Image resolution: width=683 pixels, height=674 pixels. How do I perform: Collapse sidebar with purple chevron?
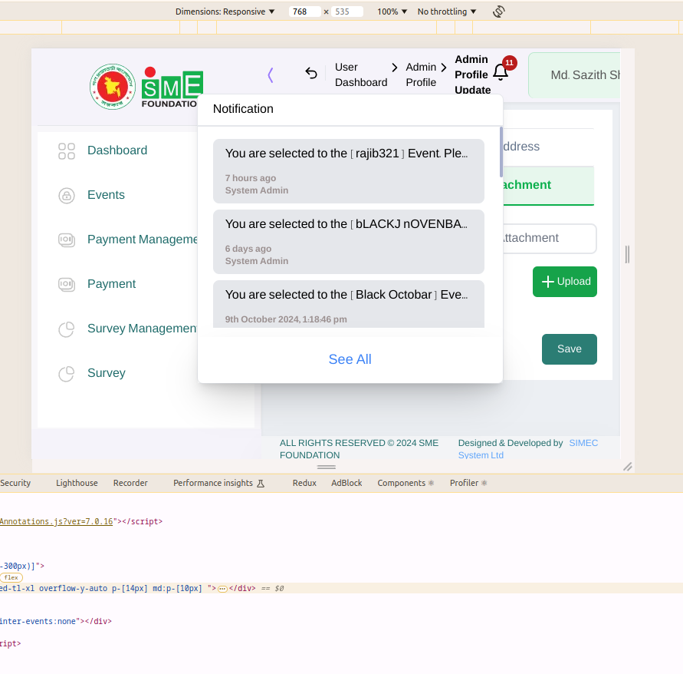coord(271,75)
